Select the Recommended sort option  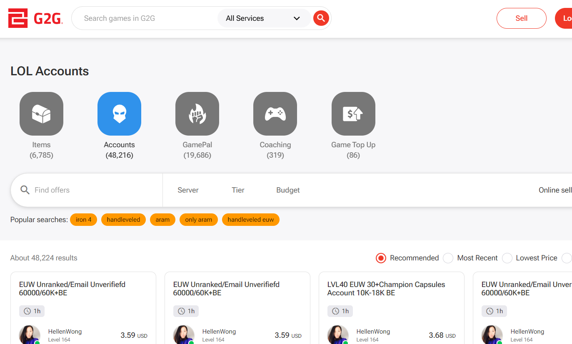pos(407,258)
